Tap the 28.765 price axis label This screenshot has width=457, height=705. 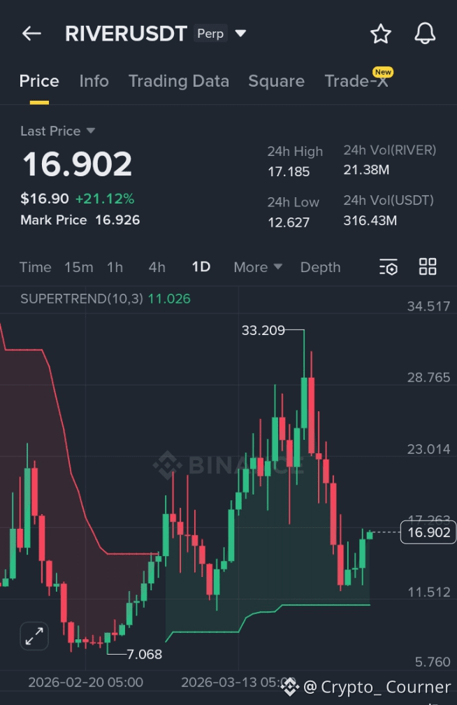click(428, 377)
